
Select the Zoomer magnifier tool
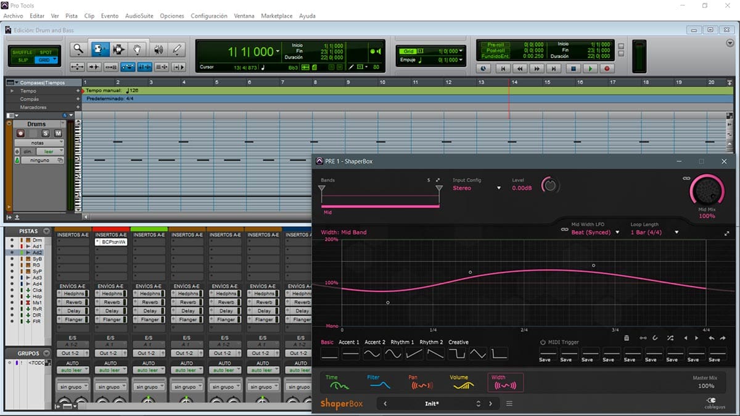(78, 49)
